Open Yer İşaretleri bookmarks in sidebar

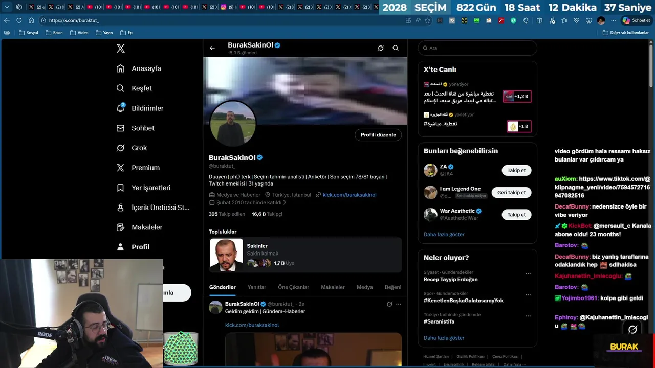(x=143, y=188)
